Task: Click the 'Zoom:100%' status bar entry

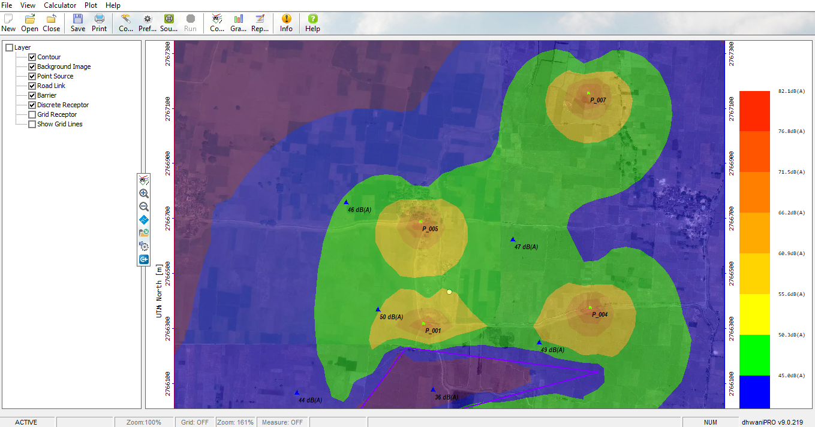Action: [x=144, y=422]
